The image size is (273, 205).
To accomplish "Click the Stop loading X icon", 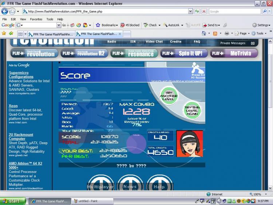I will click(204, 11).
